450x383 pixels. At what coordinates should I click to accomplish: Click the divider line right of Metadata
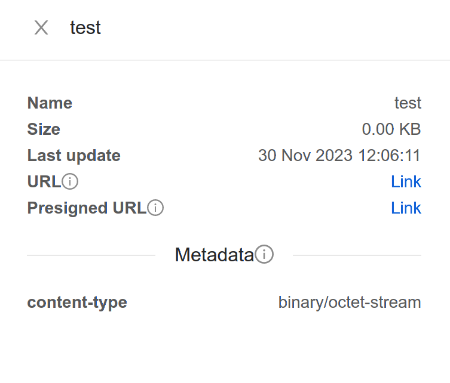[357, 255]
